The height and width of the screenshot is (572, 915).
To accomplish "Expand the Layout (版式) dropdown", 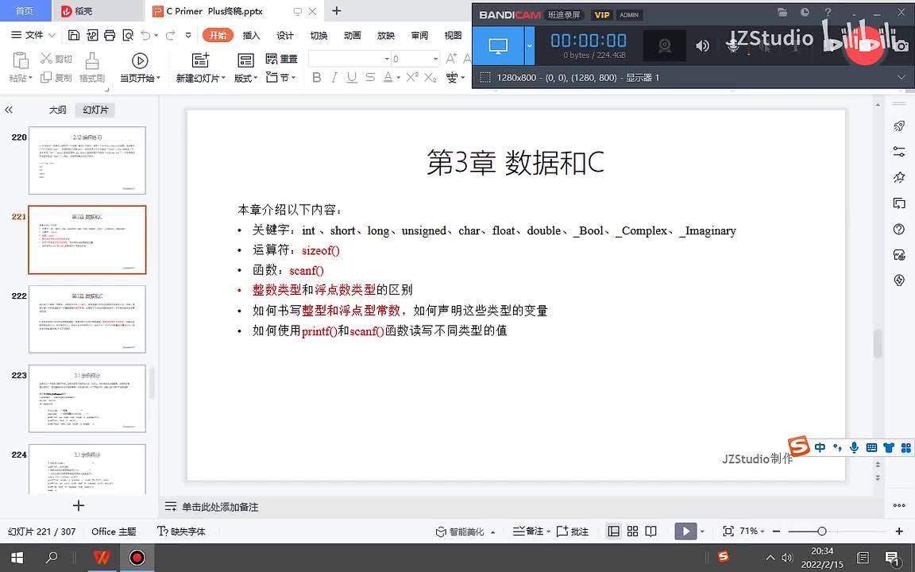I will 245,78.
